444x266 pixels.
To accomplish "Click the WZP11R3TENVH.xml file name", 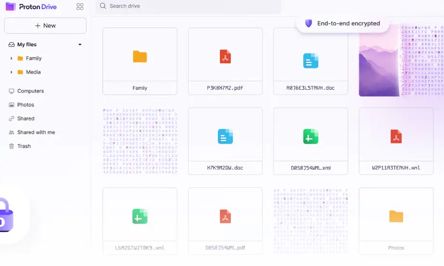I will click(396, 168).
